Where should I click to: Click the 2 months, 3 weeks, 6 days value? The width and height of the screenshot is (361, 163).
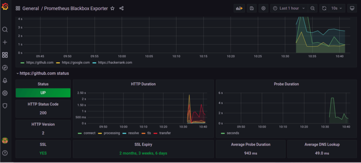point(143,153)
